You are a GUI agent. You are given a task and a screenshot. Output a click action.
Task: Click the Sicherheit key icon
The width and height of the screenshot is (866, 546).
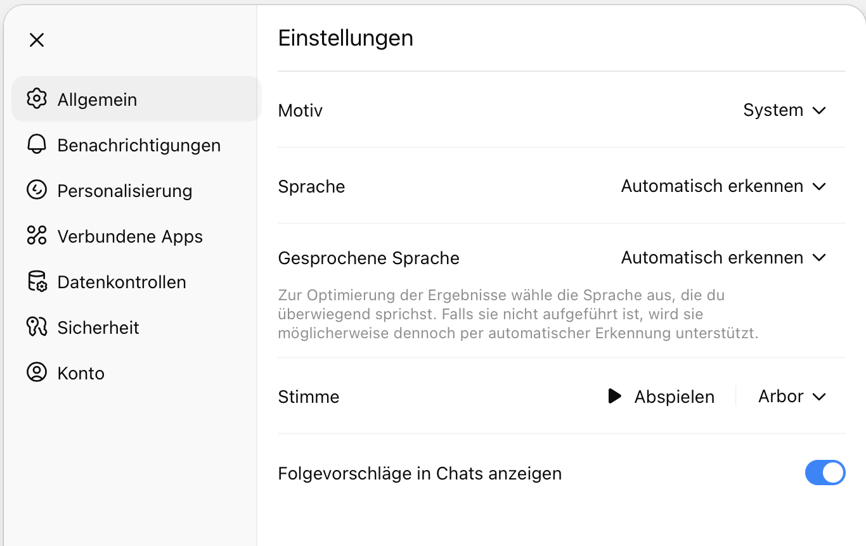pyautogui.click(x=37, y=327)
